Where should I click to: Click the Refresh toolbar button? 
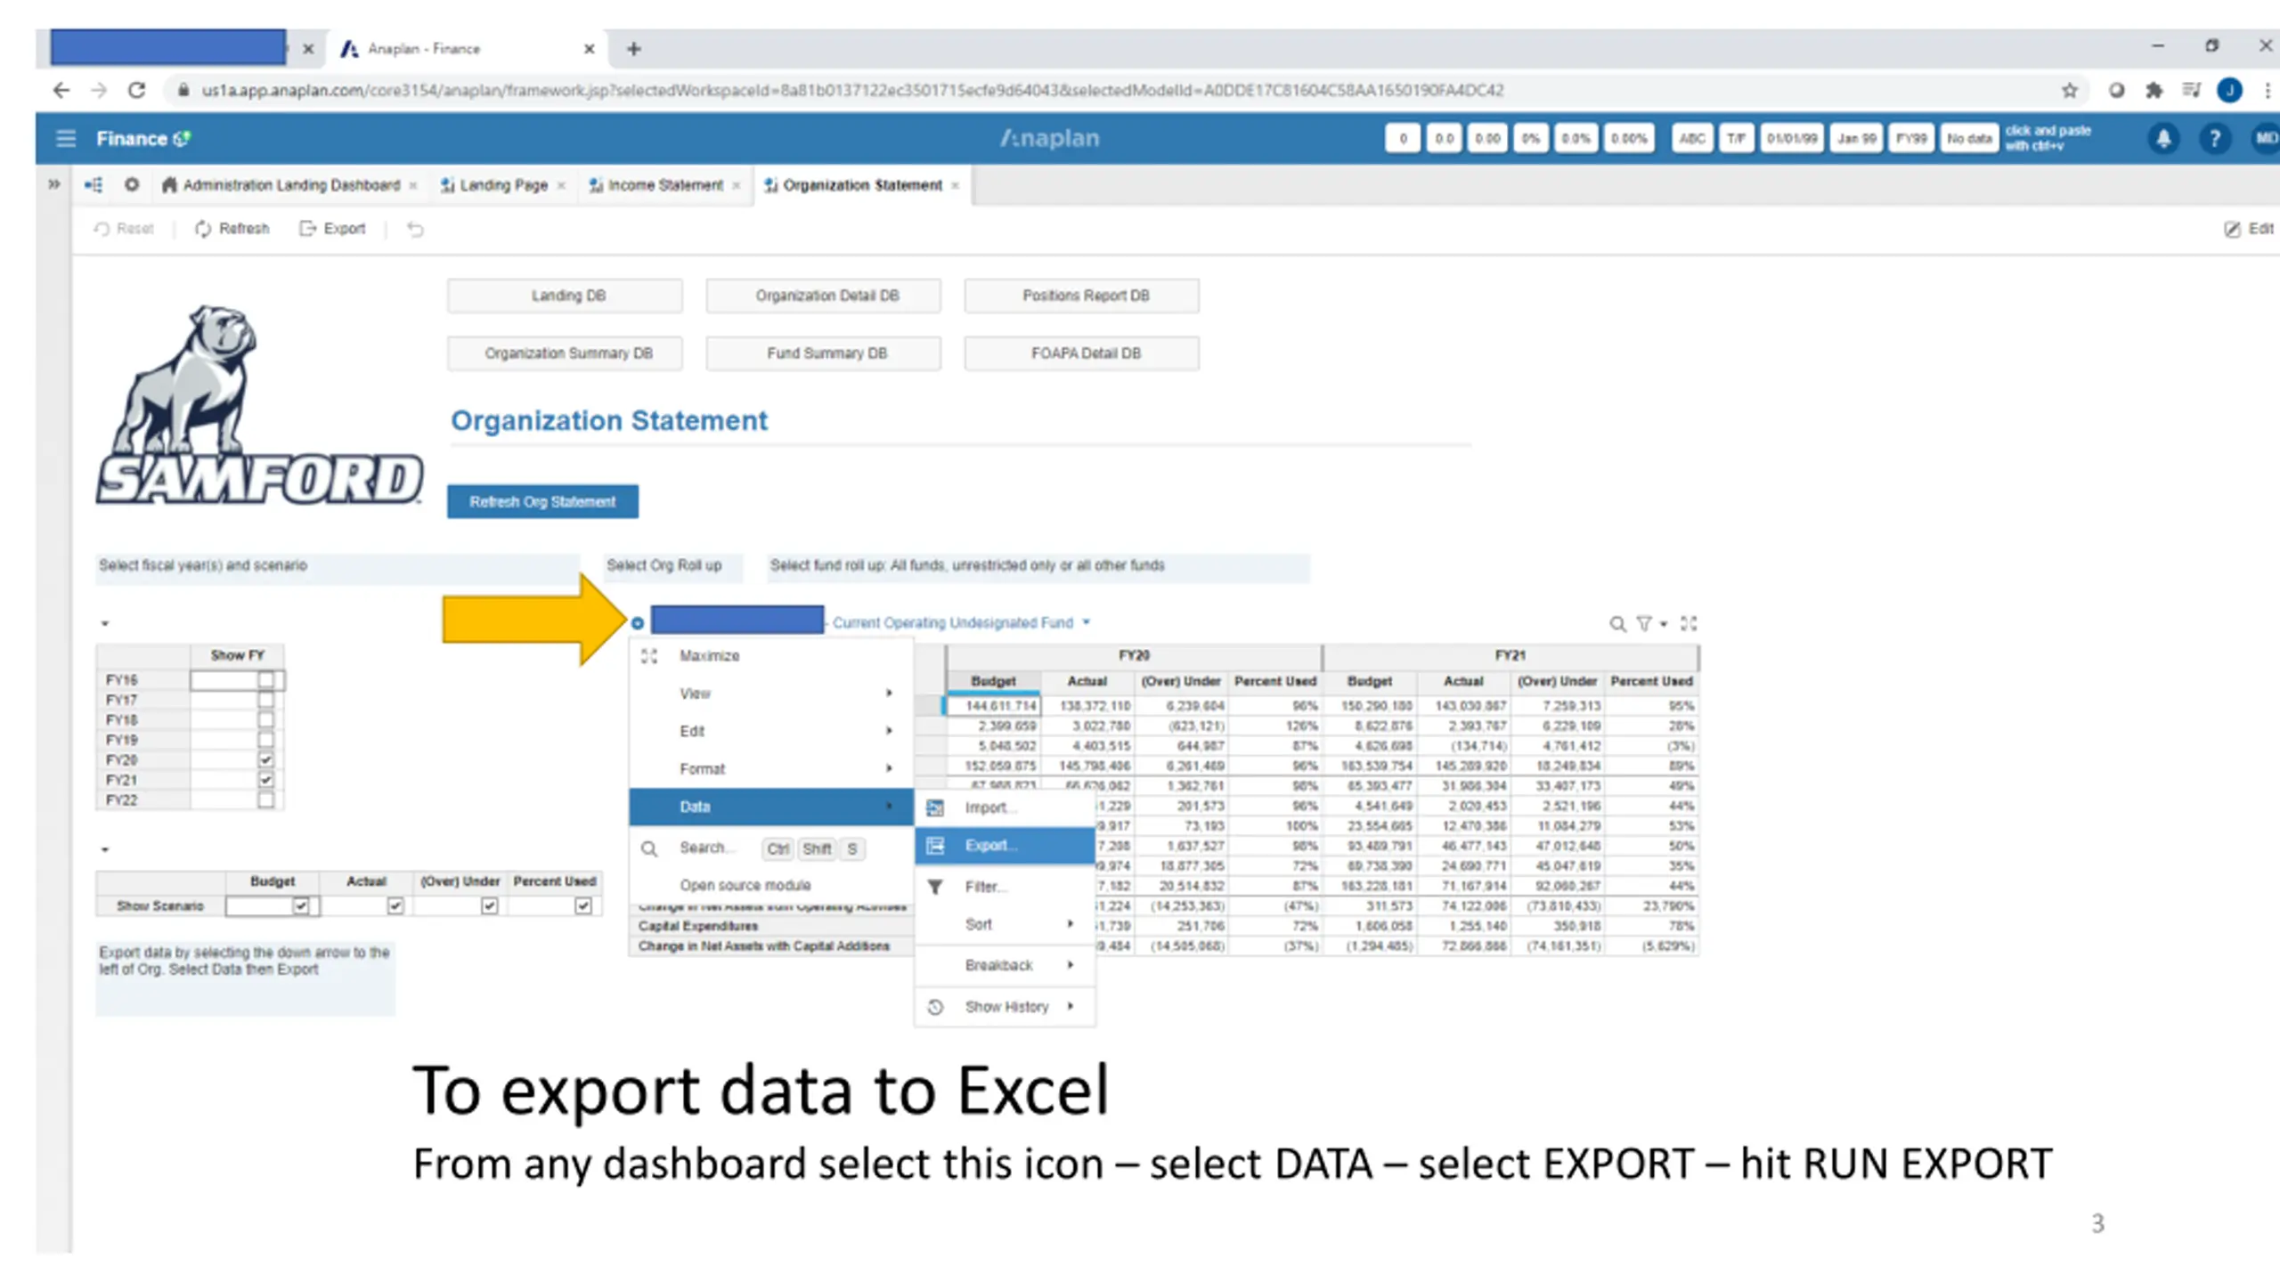(x=232, y=229)
